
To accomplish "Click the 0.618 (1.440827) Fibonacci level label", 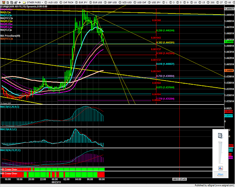I will tap(165, 64).
